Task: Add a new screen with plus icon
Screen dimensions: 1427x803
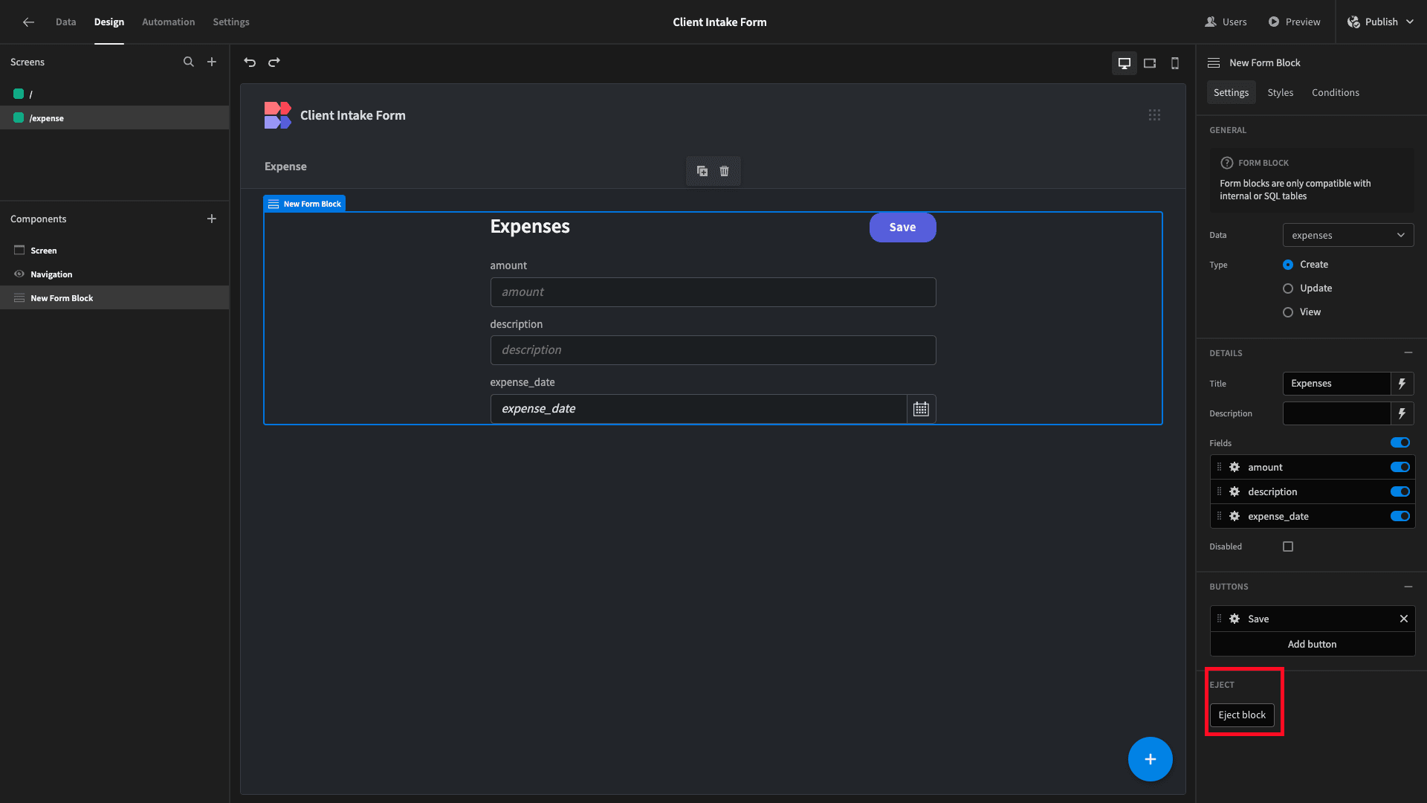Action: (212, 62)
